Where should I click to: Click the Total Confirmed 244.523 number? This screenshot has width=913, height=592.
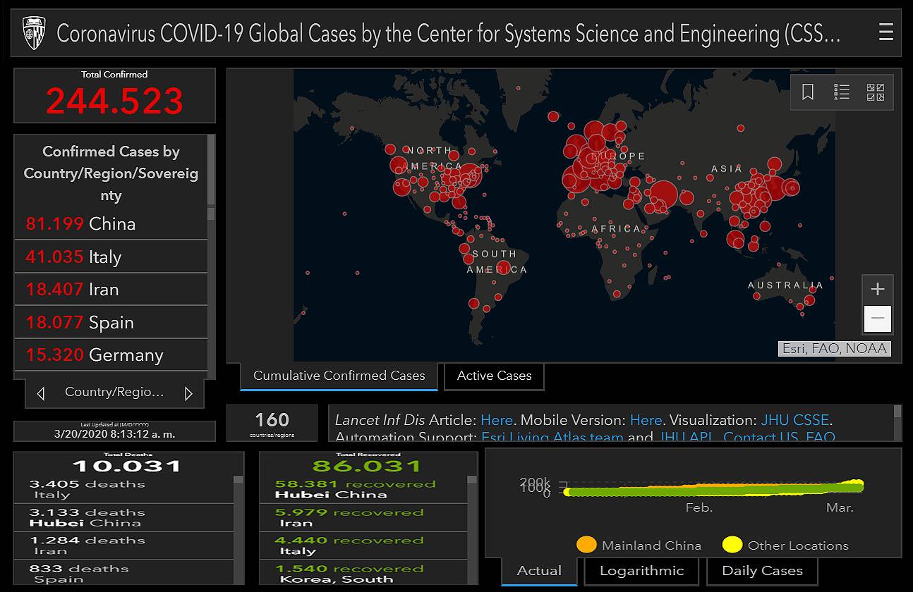(x=114, y=101)
